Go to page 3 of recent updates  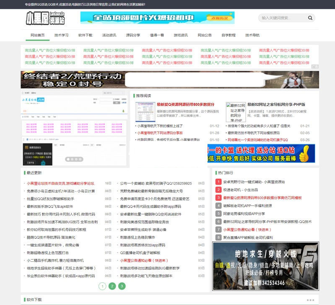[x=122, y=286]
